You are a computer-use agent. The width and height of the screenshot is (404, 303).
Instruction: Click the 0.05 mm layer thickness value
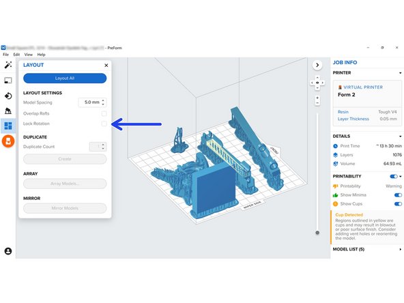[388, 119]
